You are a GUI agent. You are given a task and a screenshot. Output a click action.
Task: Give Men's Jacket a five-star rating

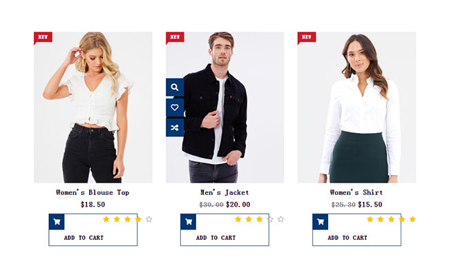[x=280, y=219]
